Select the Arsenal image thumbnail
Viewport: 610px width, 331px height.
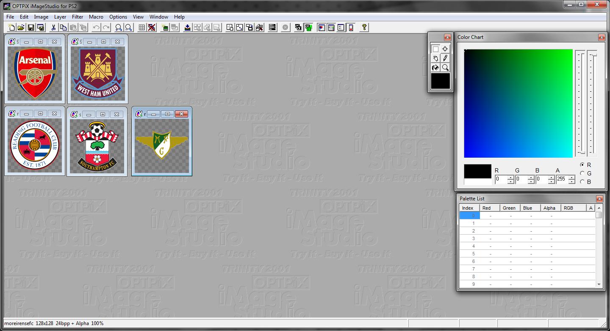click(x=35, y=73)
